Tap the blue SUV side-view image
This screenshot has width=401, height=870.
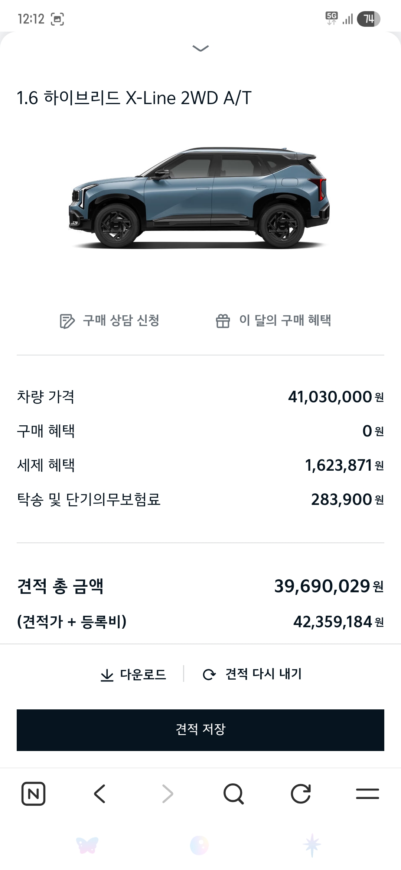(x=199, y=198)
